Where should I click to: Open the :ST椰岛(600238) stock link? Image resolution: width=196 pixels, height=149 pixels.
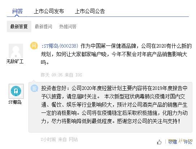coord(60,46)
